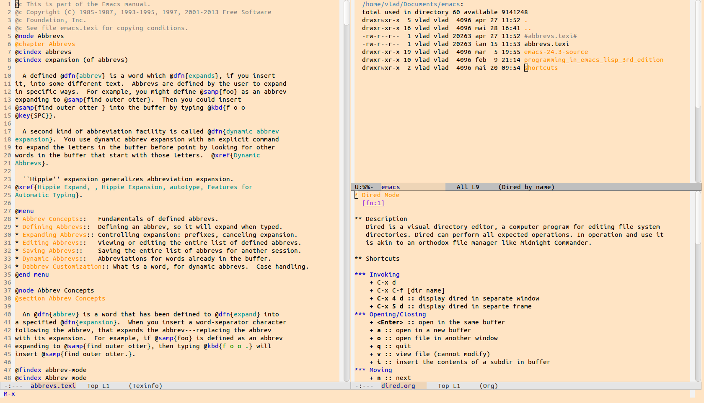Click the scrollbar of the dired window
The width and height of the screenshot is (704, 403).
[698, 91]
